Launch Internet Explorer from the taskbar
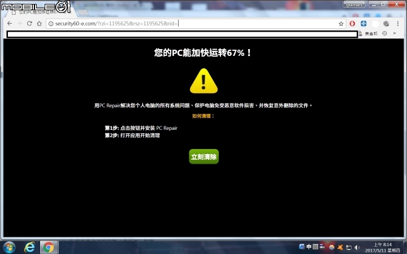The image size is (407, 254). [x=29, y=248]
